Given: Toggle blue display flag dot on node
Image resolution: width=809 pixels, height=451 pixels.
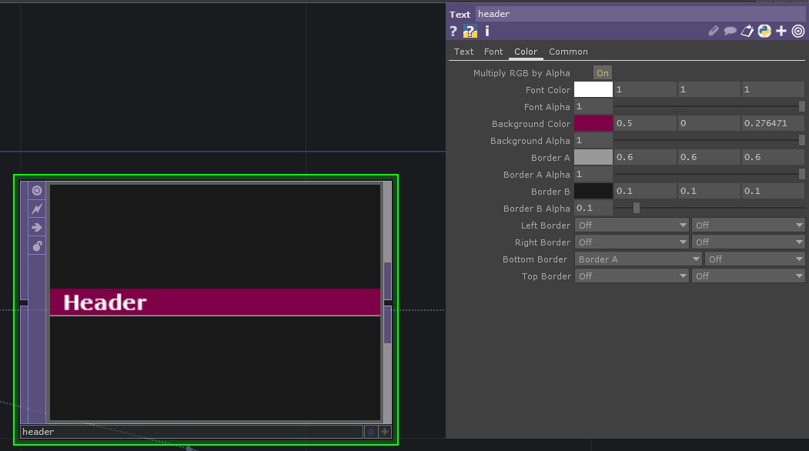Looking at the screenshot, I should tap(370, 432).
